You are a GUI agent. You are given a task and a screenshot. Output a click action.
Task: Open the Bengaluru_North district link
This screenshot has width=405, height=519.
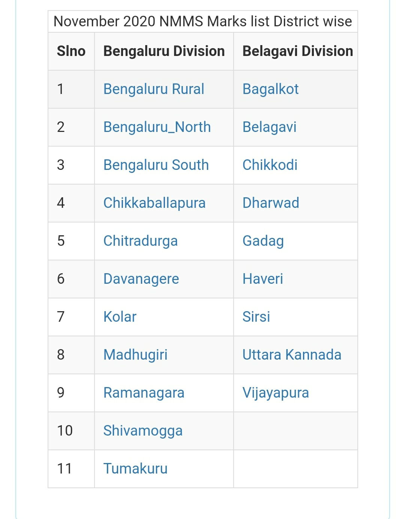click(x=157, y=127)
